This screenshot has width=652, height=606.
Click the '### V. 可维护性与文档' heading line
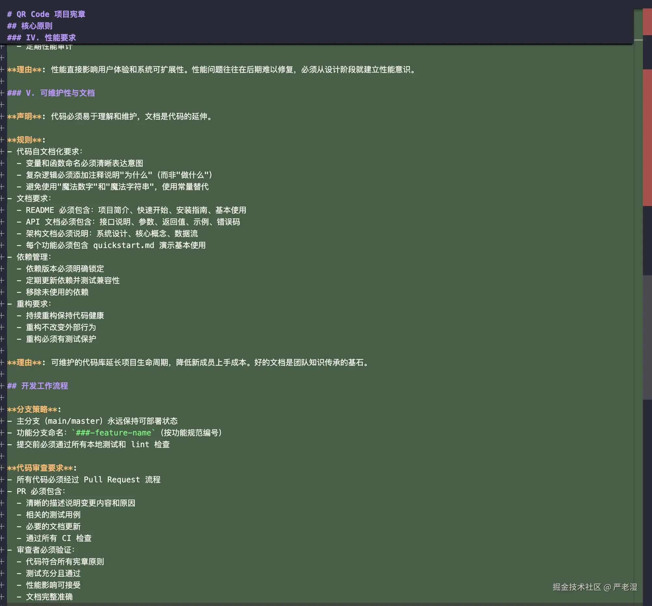[x=51, y=93]
